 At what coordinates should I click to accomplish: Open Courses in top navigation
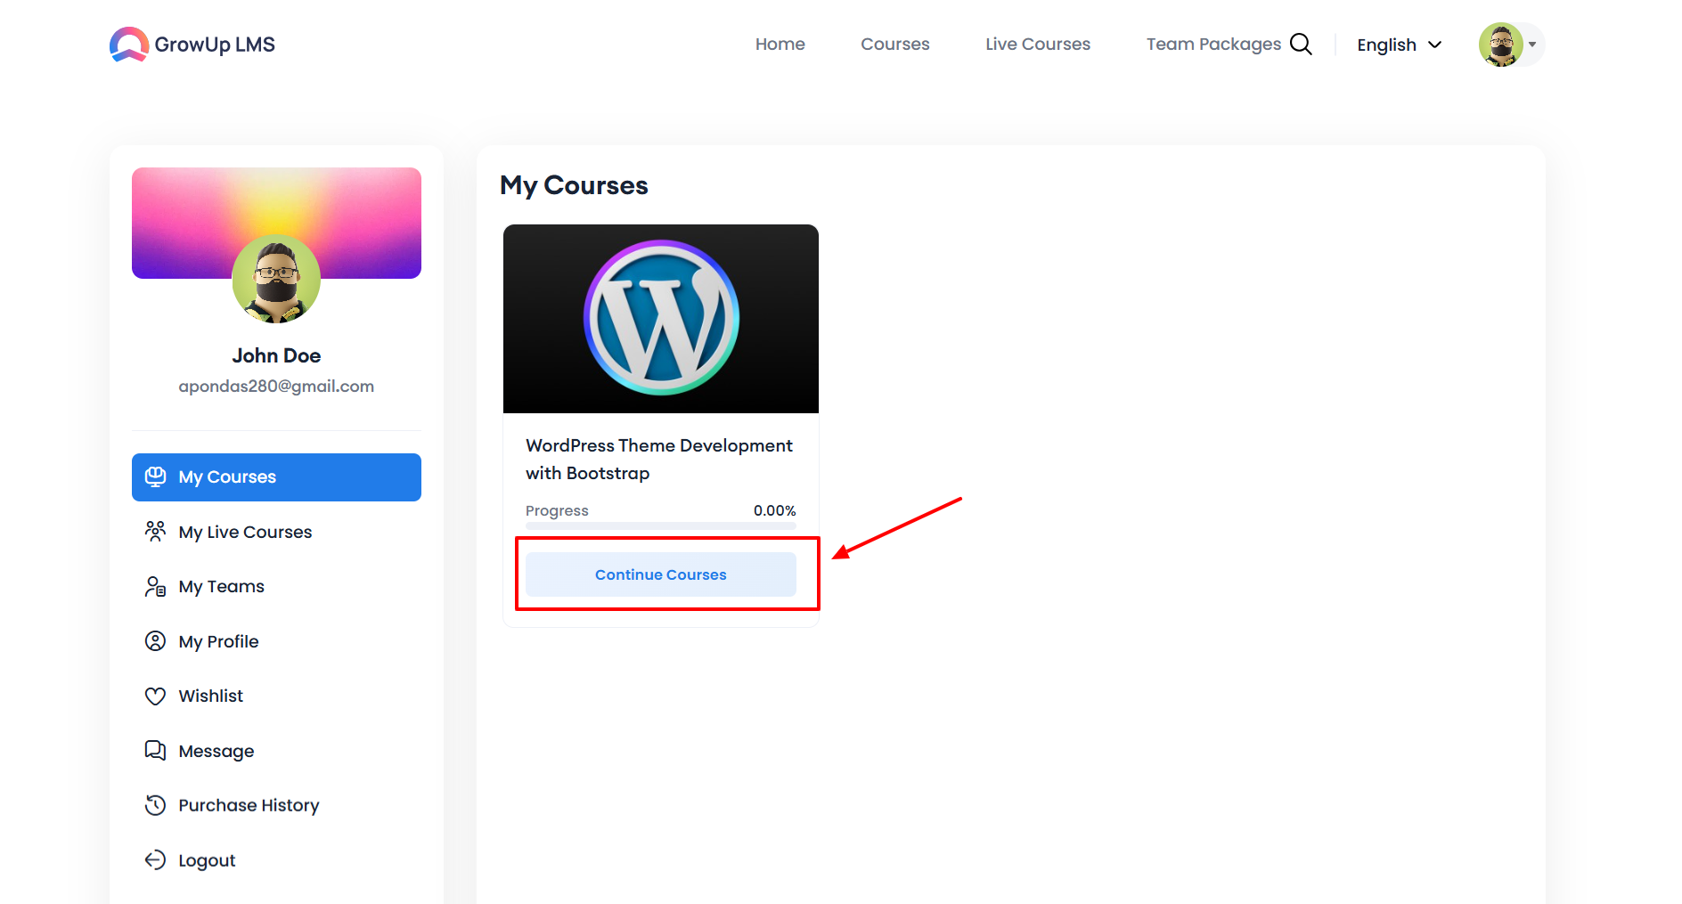pos(894,44)
